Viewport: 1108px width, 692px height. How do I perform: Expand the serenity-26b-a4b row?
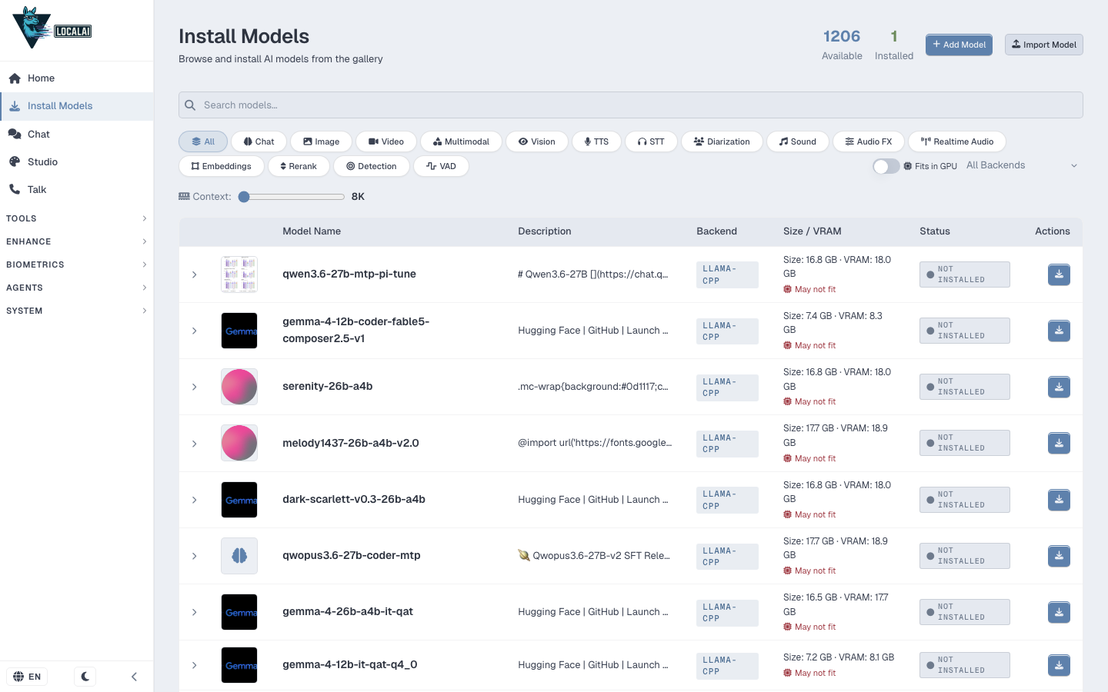(x=195, y=387)
